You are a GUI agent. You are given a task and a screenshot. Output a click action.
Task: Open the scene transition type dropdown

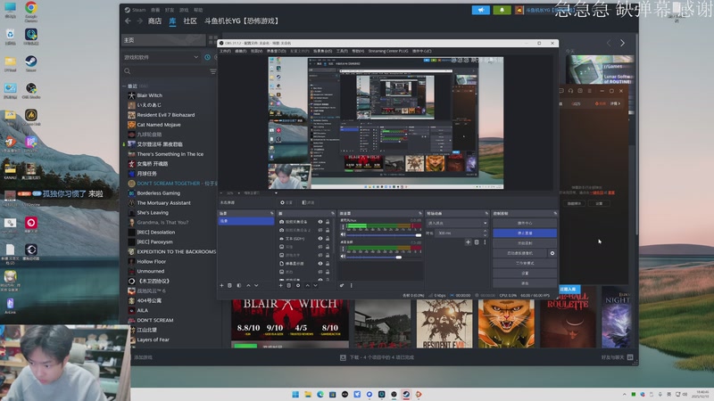tap(453, 223)
